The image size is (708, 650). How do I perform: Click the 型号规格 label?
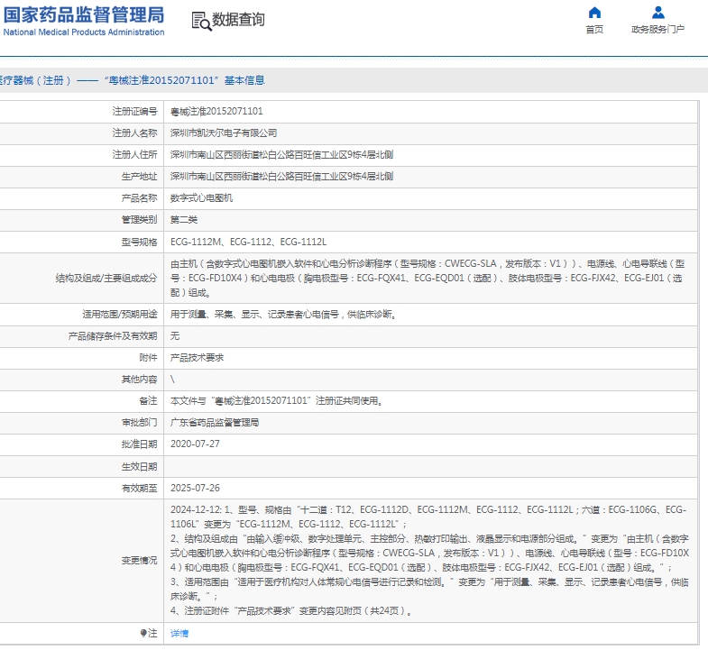tap(139, 242)
